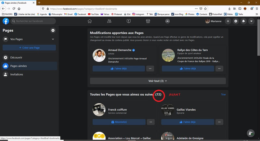260x141 pixels.
Task: Open Firefox downloads arrow
Action: click(x=229, y=9)
